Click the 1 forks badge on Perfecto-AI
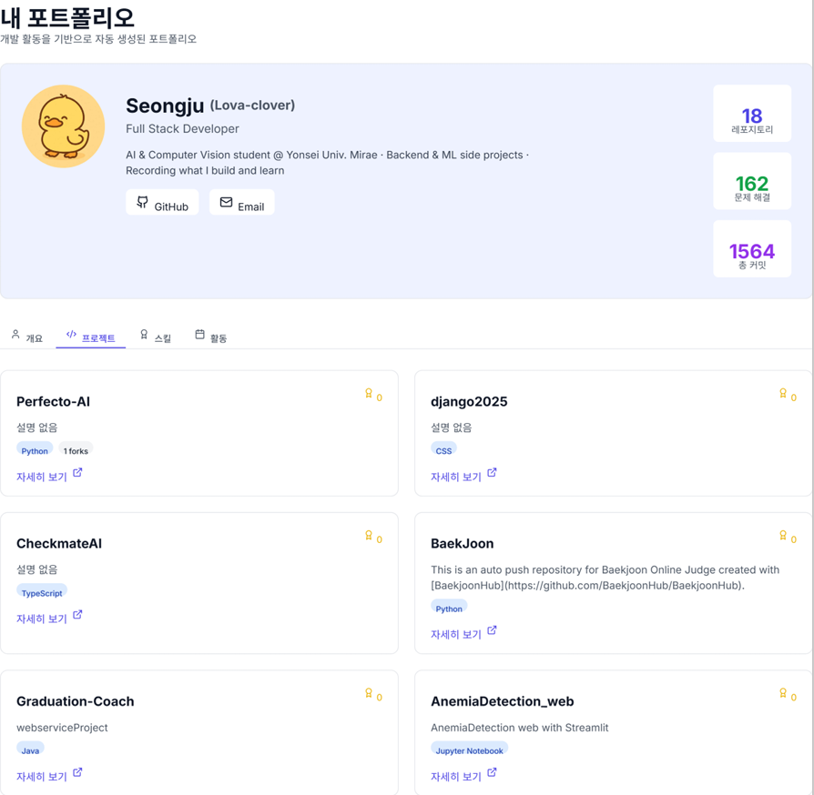Screen dimensions: 814x795 [75, 450]
